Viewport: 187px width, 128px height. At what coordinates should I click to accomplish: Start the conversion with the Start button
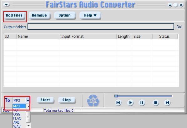point(45,100)
